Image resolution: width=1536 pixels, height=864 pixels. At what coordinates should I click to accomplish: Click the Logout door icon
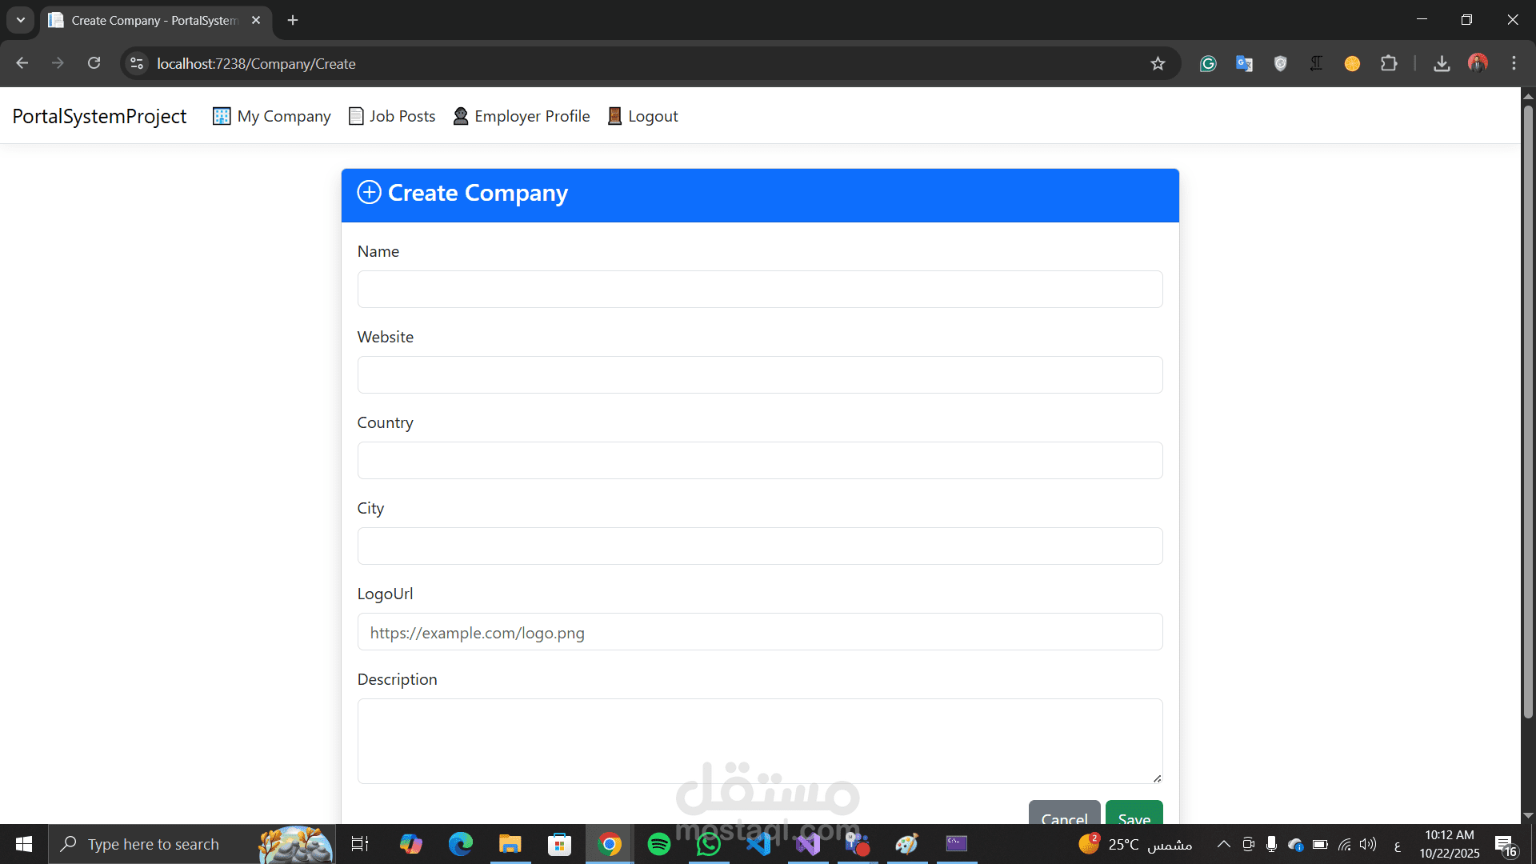coord(614,116)
